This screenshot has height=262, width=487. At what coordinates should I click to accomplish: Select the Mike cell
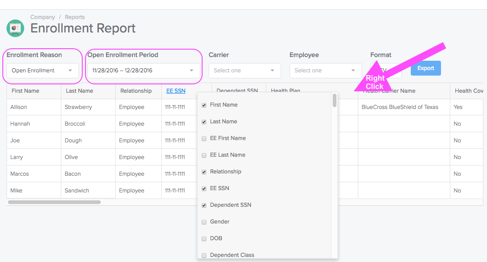(x=34, y=191)
